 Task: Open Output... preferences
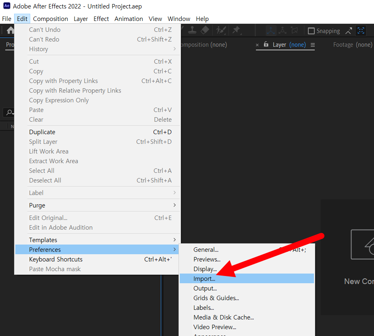pos(247,288)
